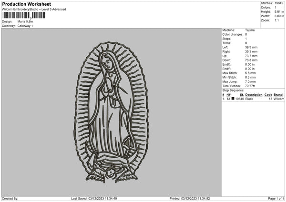Click the Production Worksheet title
The width and height of the screenshot is (286, 202).
[x=26, y=4]
